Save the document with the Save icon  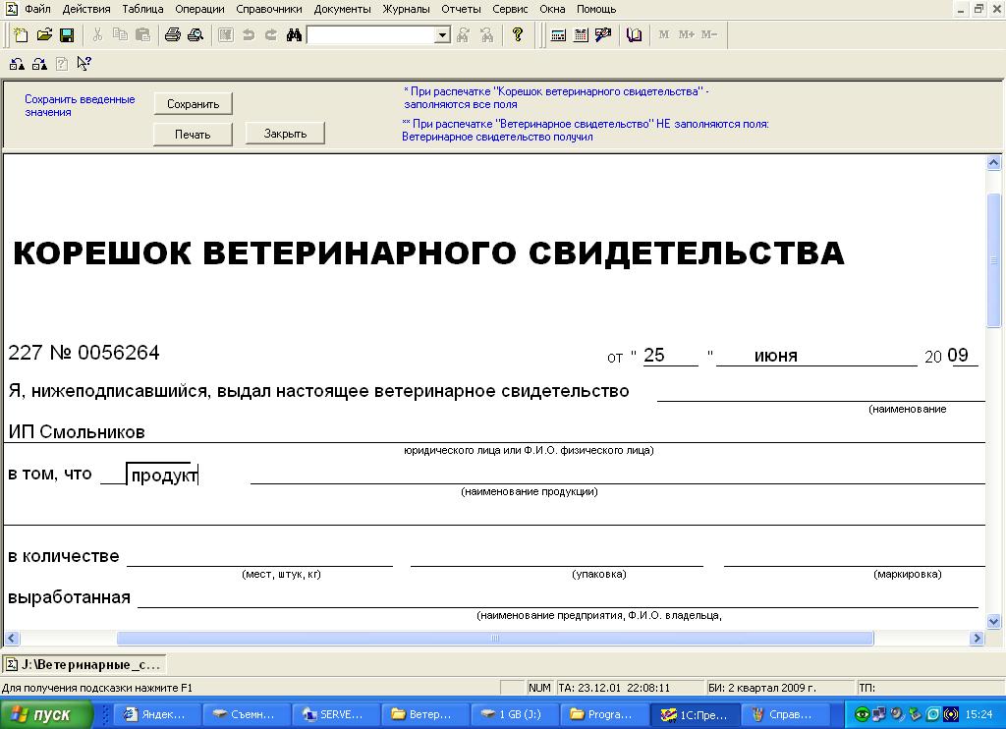(x=67, y=35)
